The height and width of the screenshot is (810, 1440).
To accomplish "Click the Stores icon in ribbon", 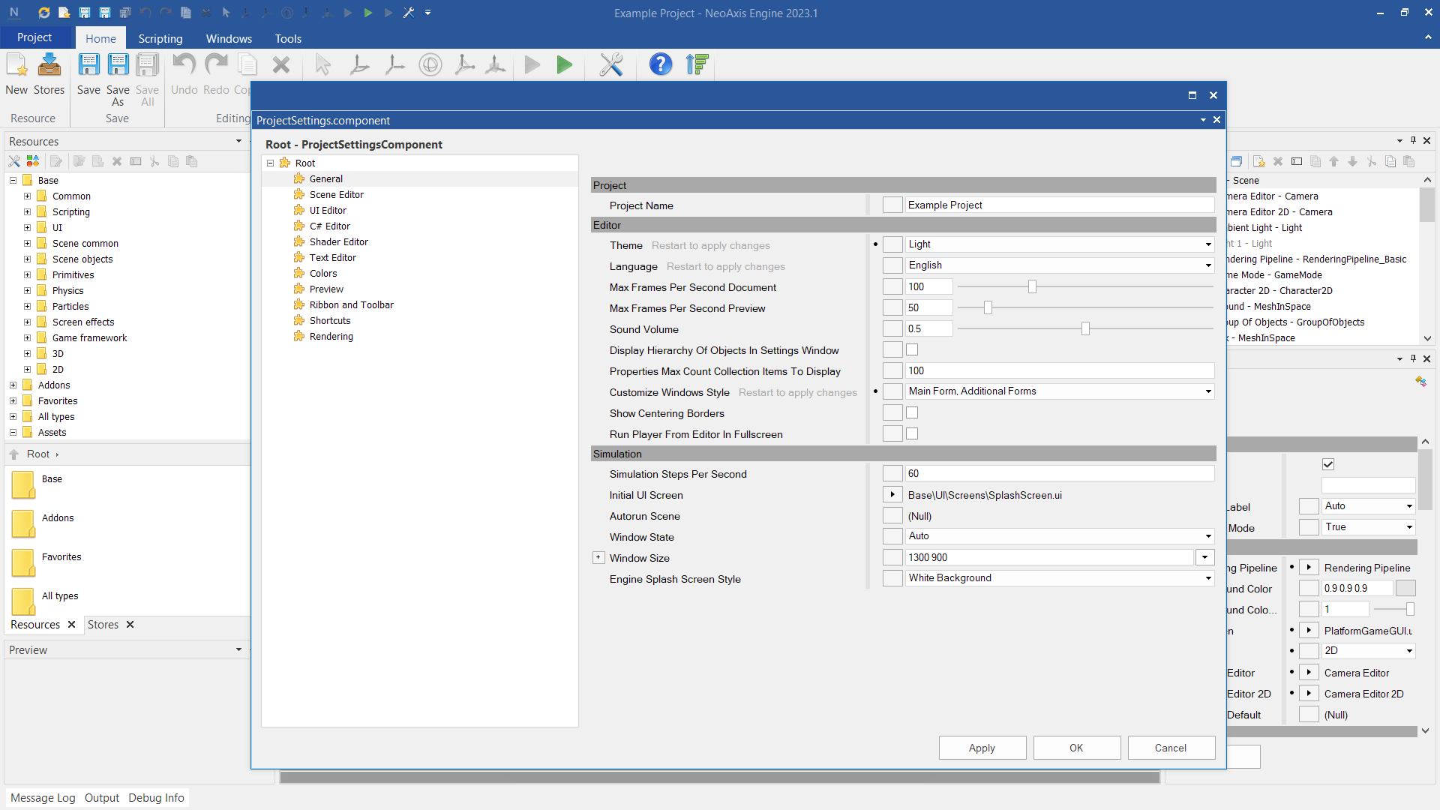I will click(x=49, y=66).
